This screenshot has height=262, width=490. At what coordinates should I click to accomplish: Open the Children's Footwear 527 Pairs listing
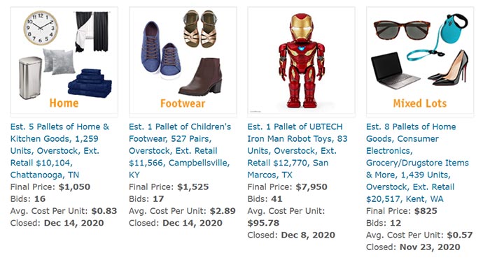[180, 151]
